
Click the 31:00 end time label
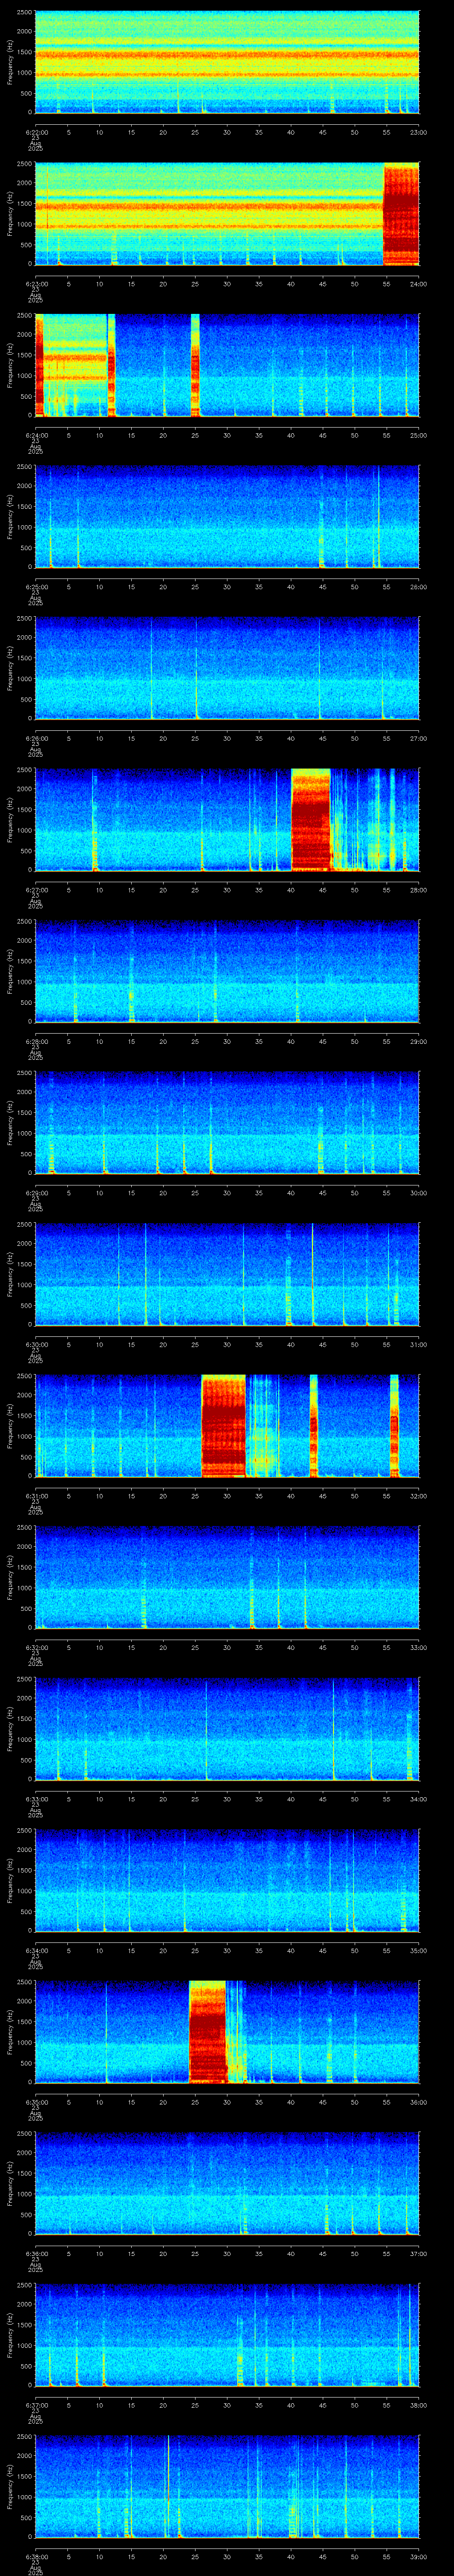click(x=418, y=1344)
